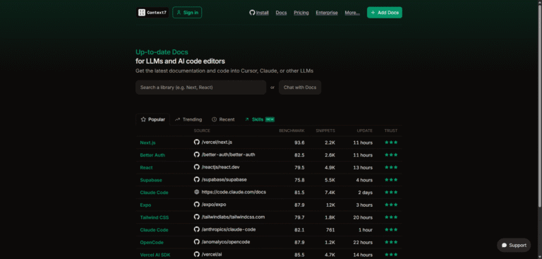Open the Enterprise page
Image resolution: width=542 pixels, height=259 pixels.
click(x=327, y=13)
